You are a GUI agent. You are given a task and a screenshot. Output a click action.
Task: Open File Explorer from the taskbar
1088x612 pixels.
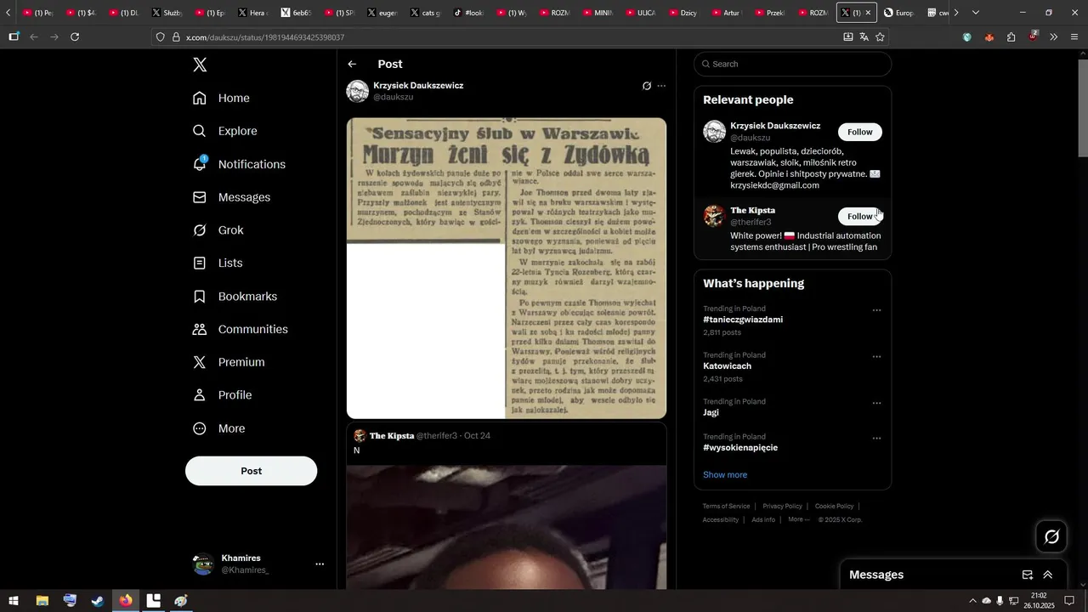[42, 601]
